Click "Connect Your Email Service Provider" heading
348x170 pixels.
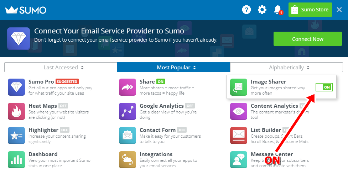[x=109, y=31]
